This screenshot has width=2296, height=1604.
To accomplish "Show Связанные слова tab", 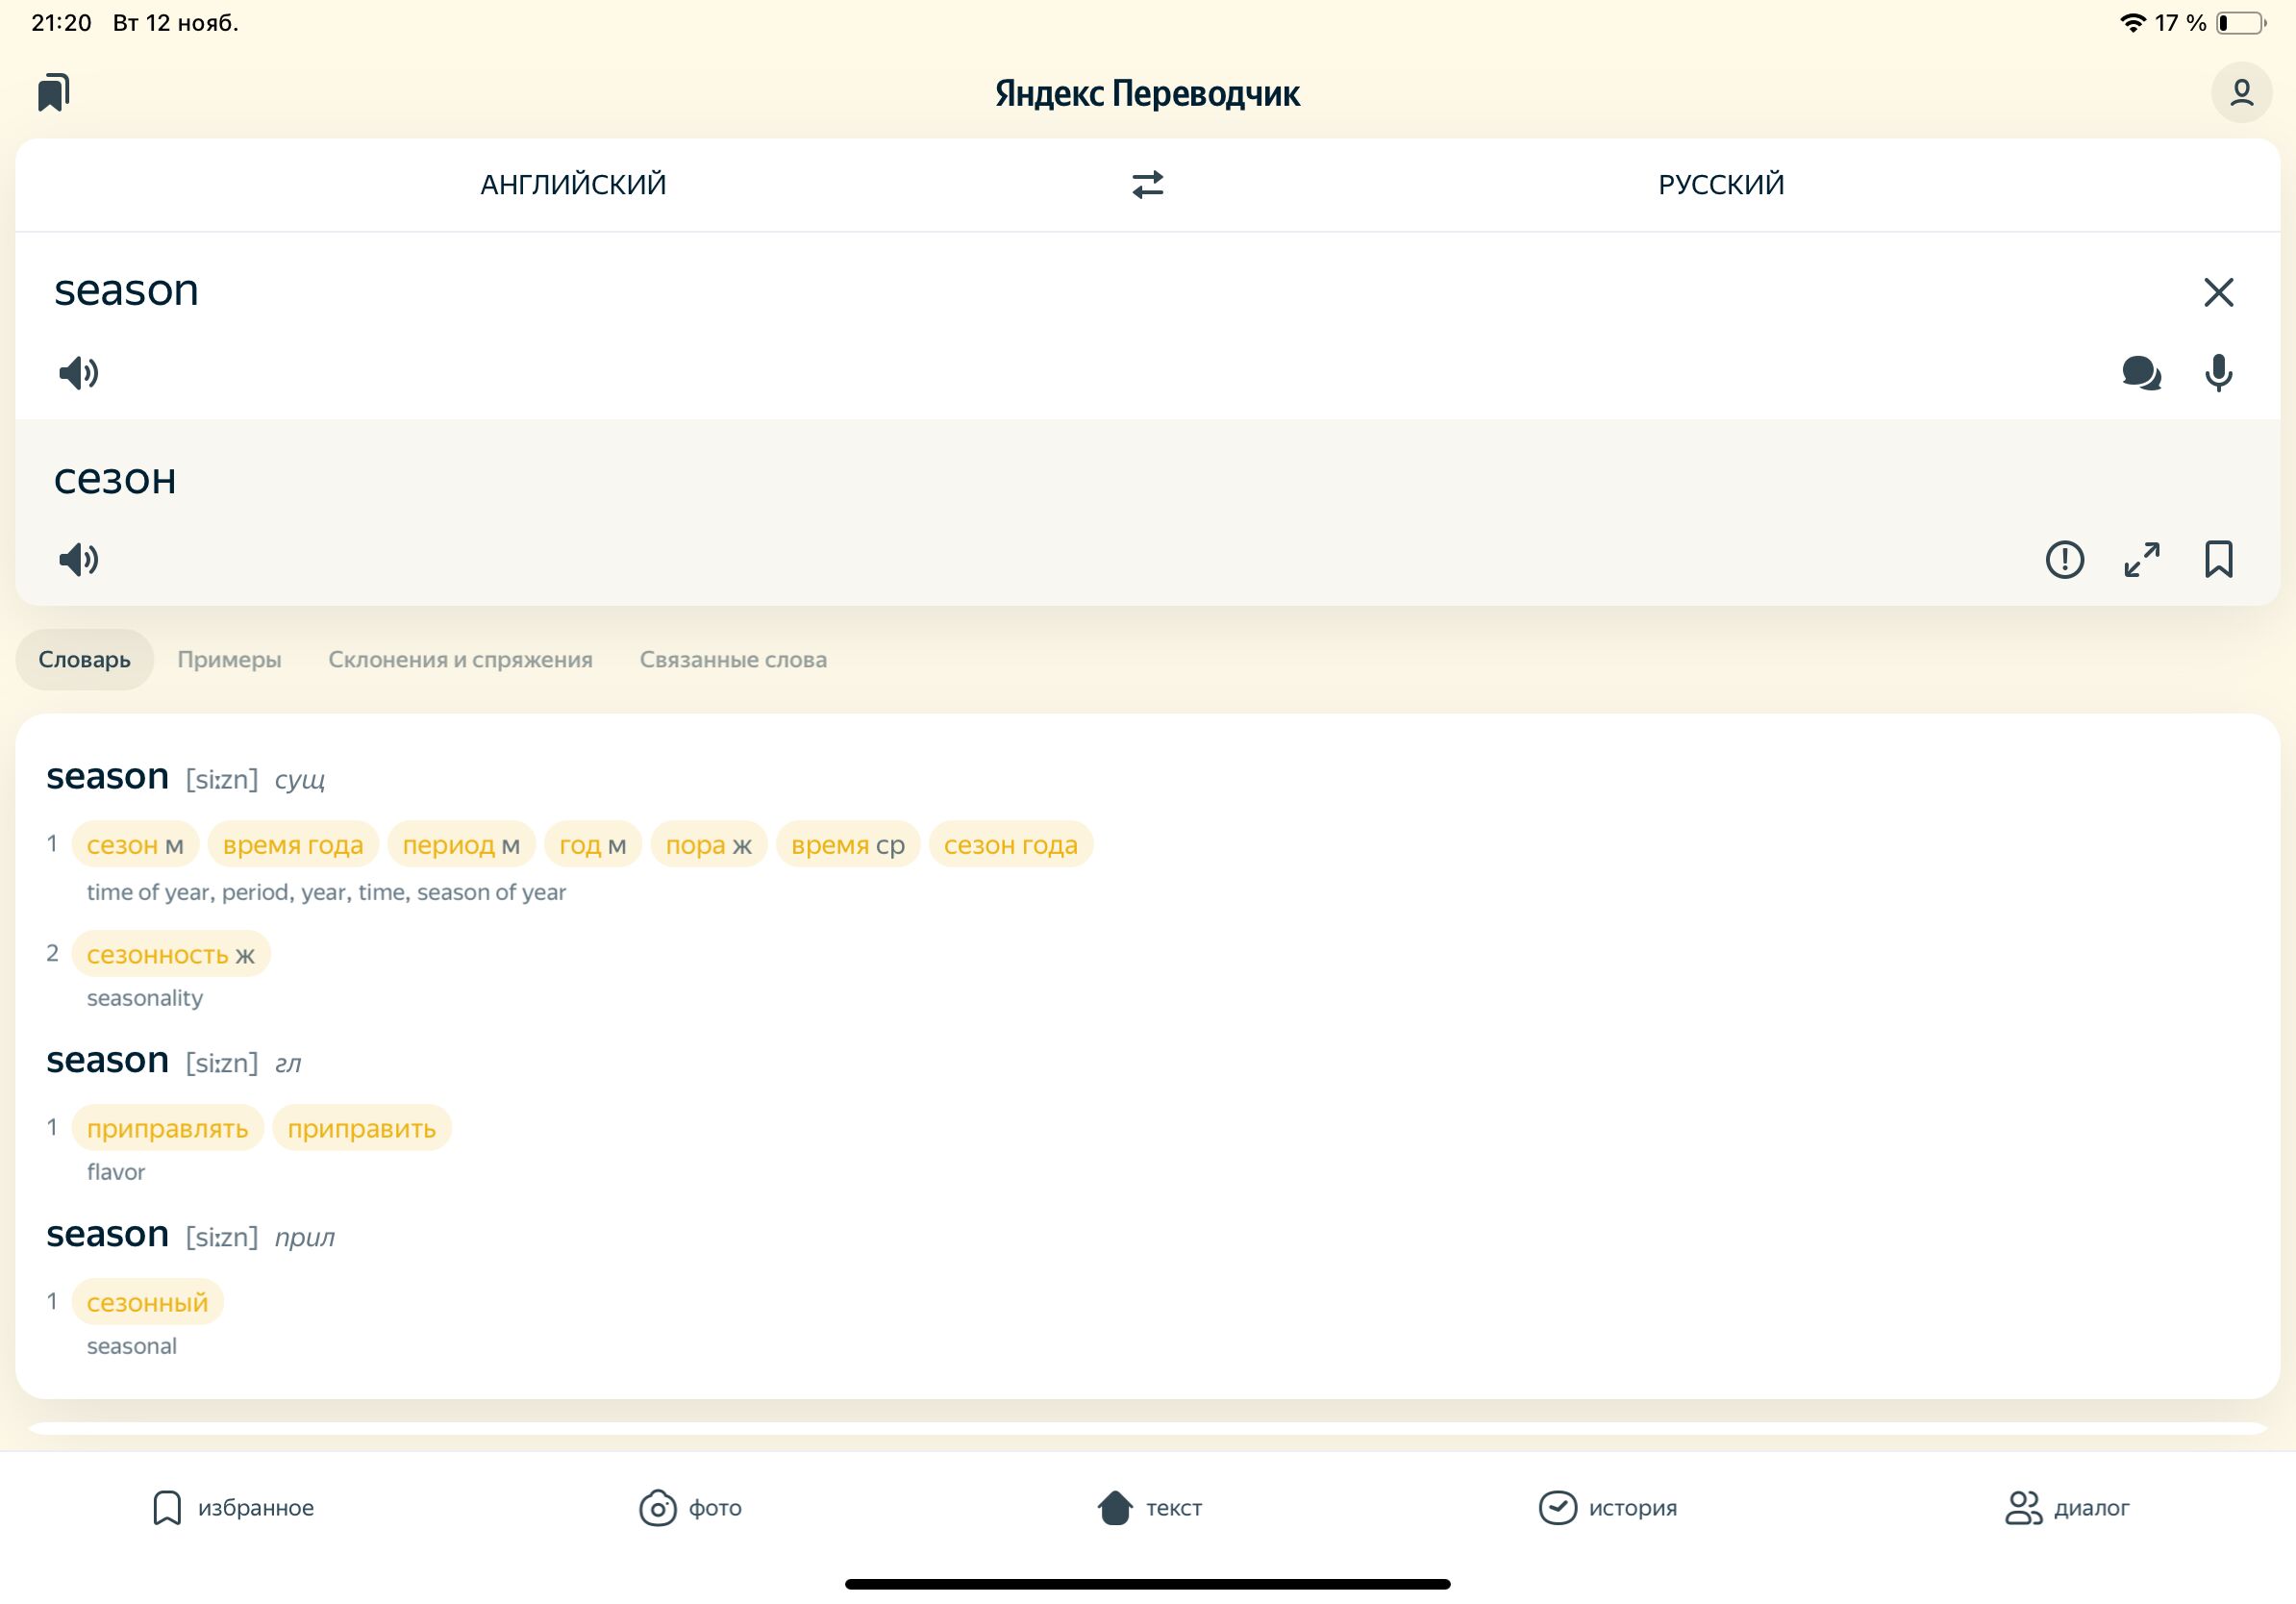I will click(x=733, y=659).
